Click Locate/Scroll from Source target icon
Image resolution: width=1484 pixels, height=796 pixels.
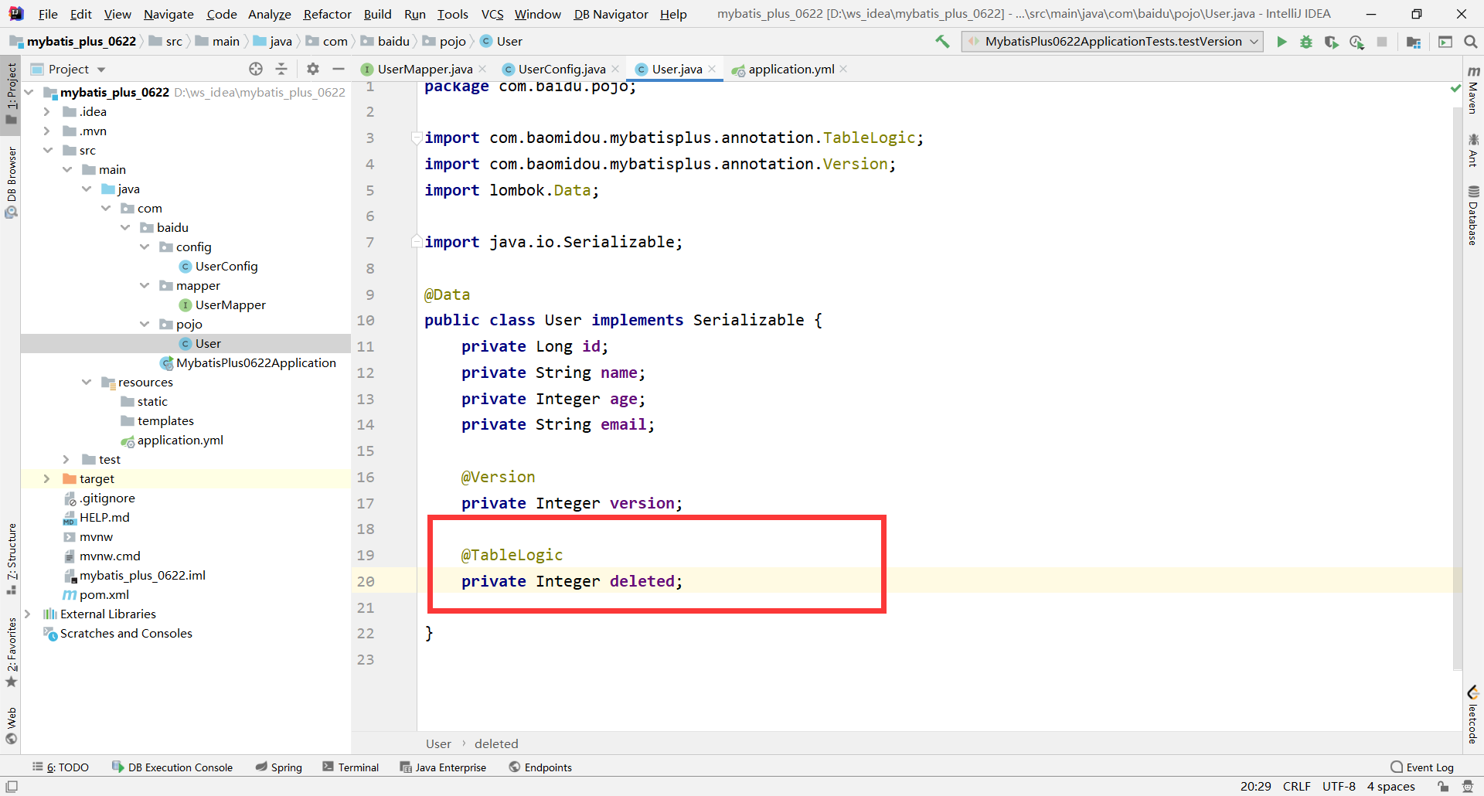pyautogui.click(x=256, y=69)
